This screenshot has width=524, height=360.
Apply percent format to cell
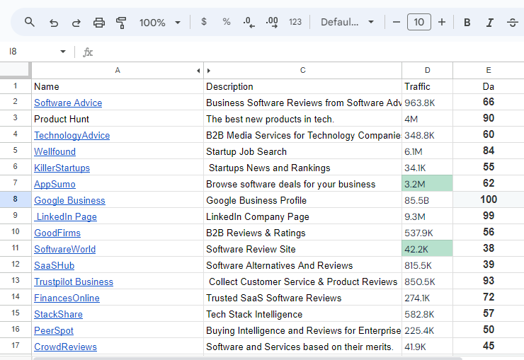coord(227,22)
